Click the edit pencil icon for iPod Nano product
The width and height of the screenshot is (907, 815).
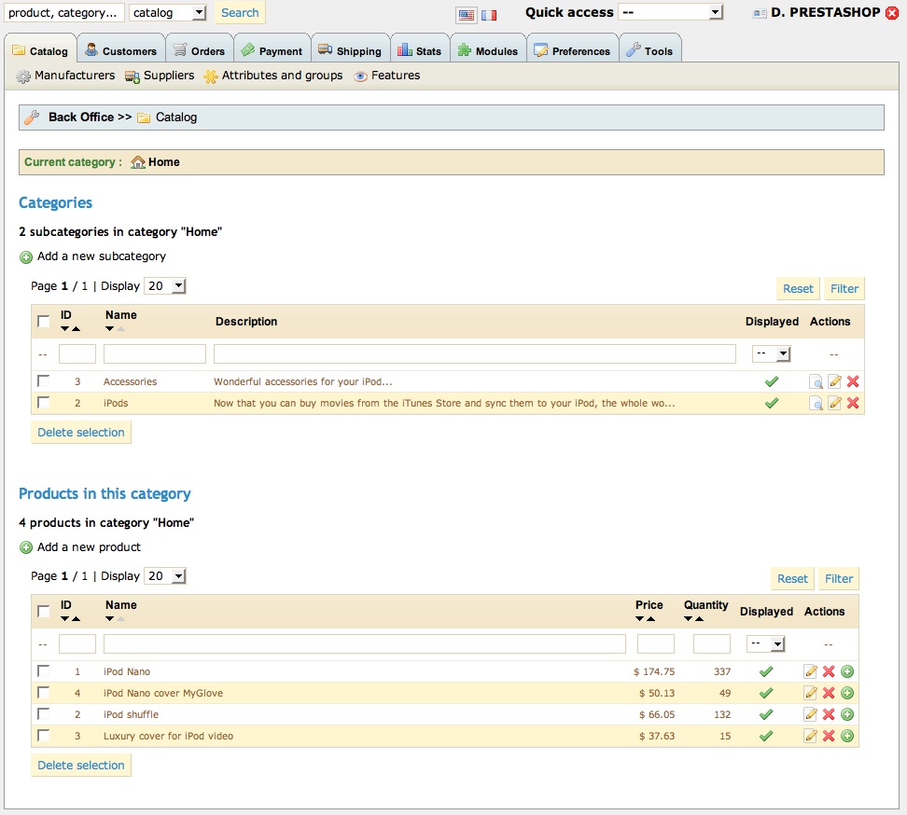coord(810,671)
